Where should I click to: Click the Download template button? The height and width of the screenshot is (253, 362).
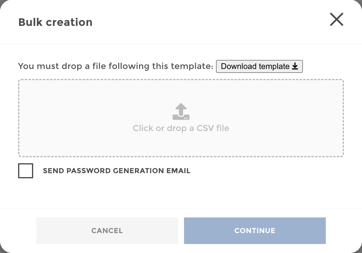pos(259,66)
